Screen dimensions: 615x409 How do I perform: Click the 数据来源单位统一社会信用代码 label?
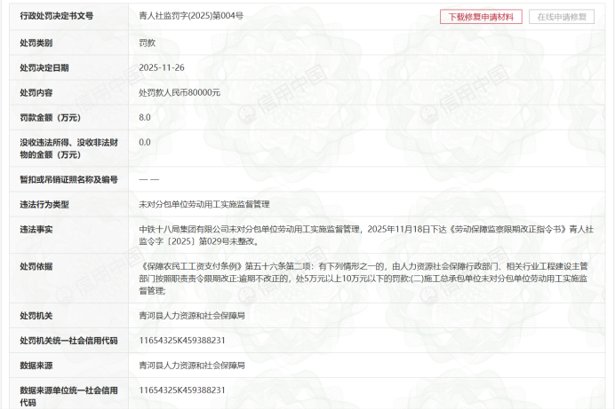(x=68, y=396)
